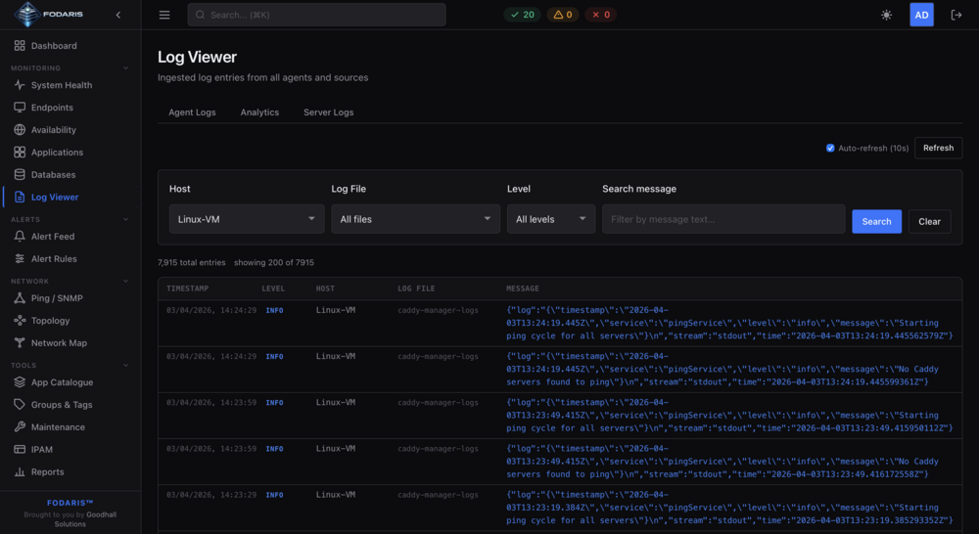Viewport: 979px width, 534px height.
Task: Click the red critical status badge showing 0
Action: click(601, 15)
